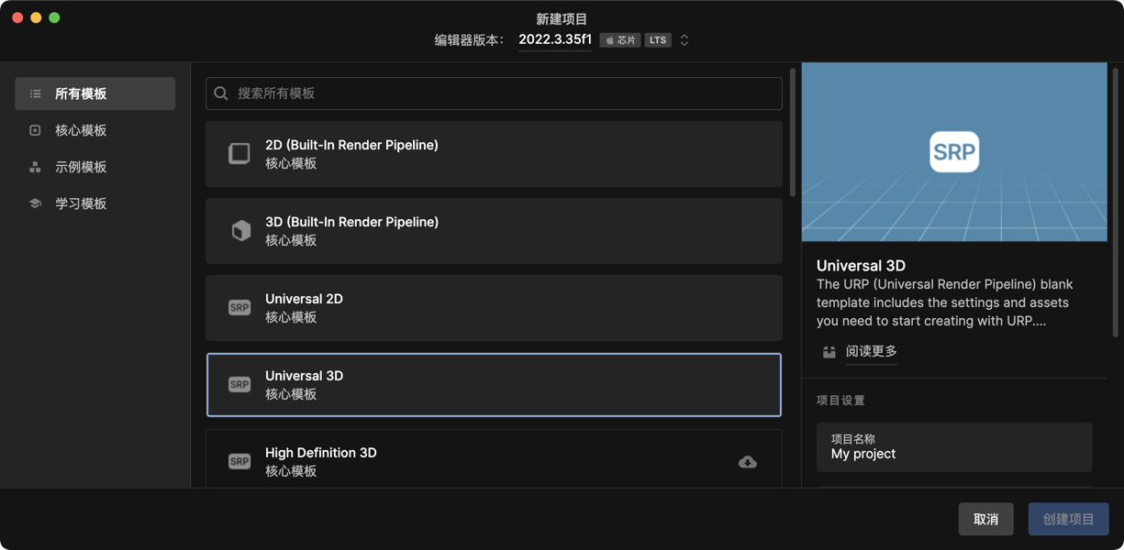The width and height of the screenshot is (1124, 550).
Task: Open the 阅读更多 link
Action: tap(871, 351)
